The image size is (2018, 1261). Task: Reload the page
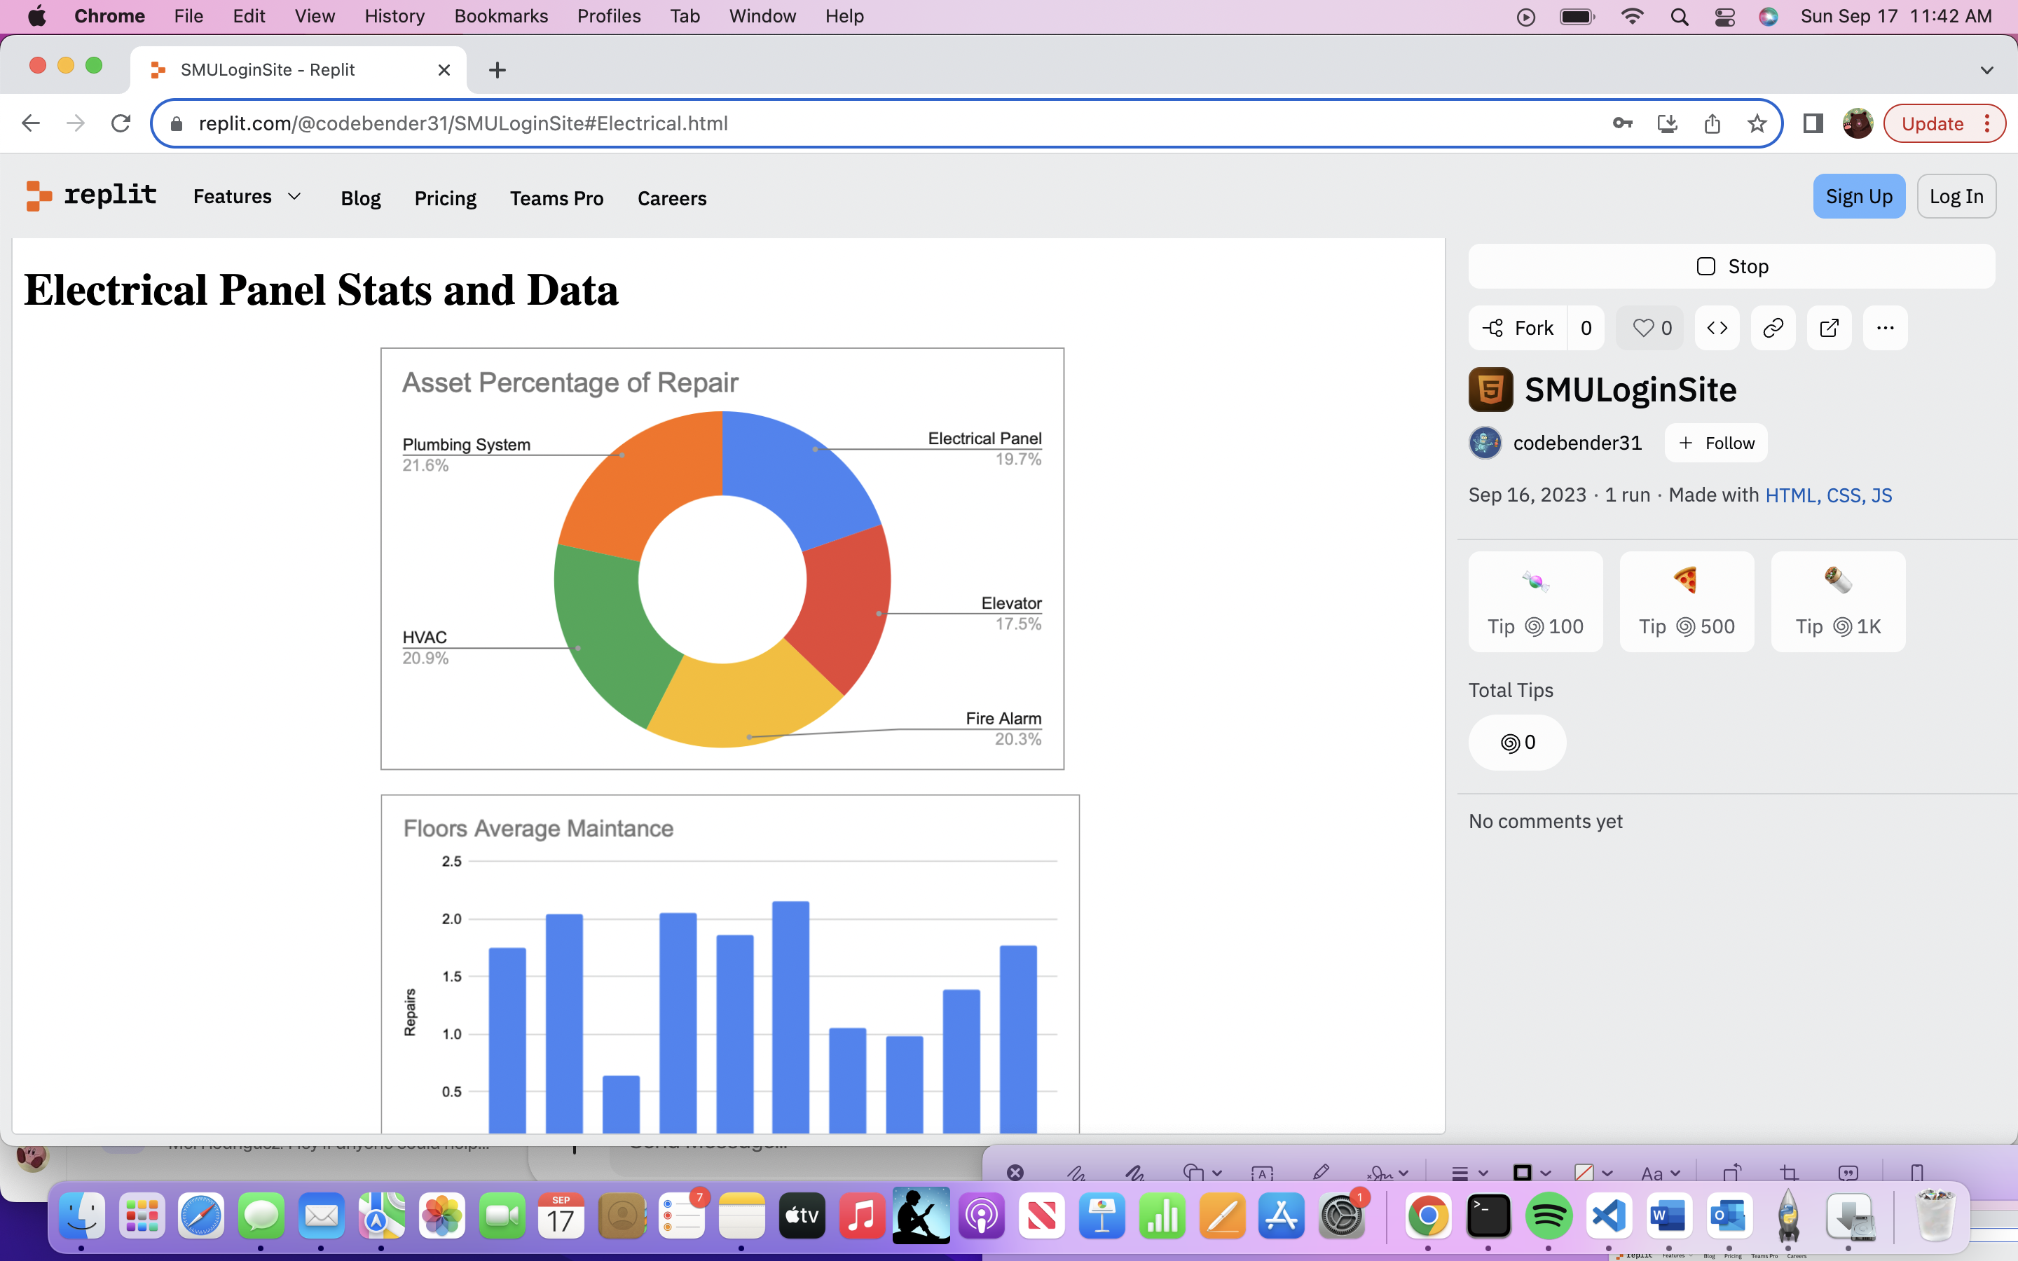click(121, 123)
